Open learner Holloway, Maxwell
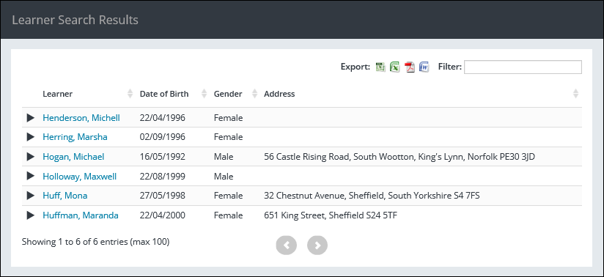The image size is (604, 277). (x=80, y=177)
